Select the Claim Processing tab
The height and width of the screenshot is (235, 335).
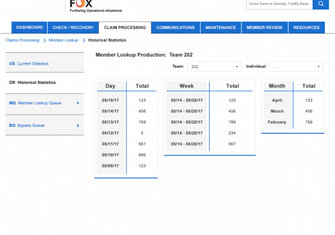125,28
